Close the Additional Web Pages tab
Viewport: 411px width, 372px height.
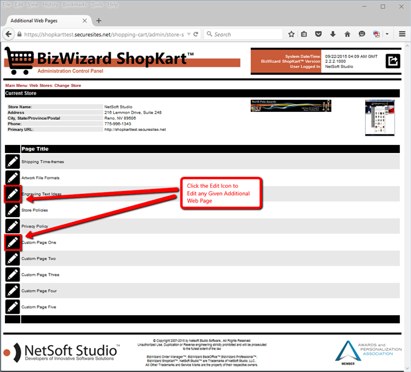pos(84,21)
